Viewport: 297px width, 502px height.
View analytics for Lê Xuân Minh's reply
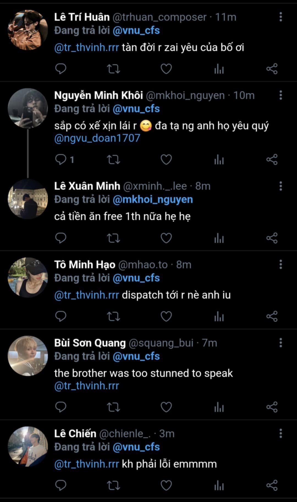coord(219,238)
